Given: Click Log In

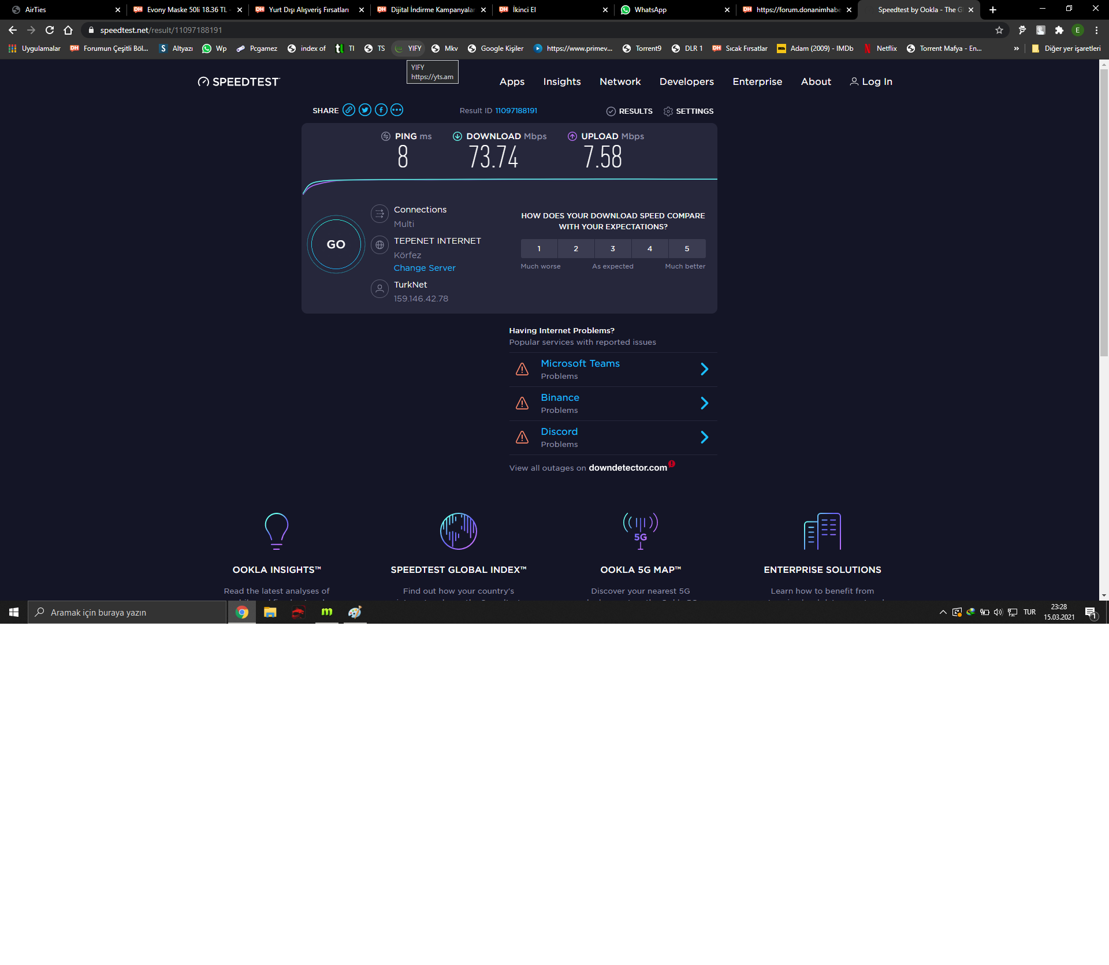Looking at the screenshot, I should point(871,82).
